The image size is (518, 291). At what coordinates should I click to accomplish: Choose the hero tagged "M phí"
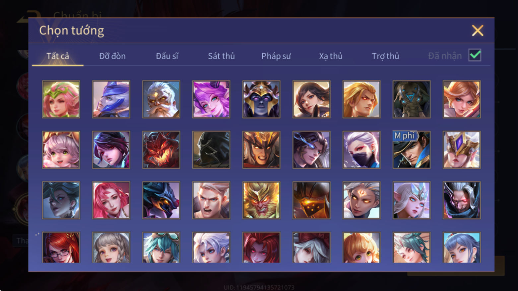[x=412, y=150]
